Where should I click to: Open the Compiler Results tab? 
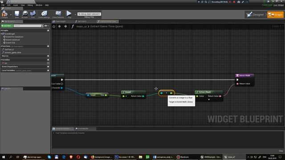62,128
